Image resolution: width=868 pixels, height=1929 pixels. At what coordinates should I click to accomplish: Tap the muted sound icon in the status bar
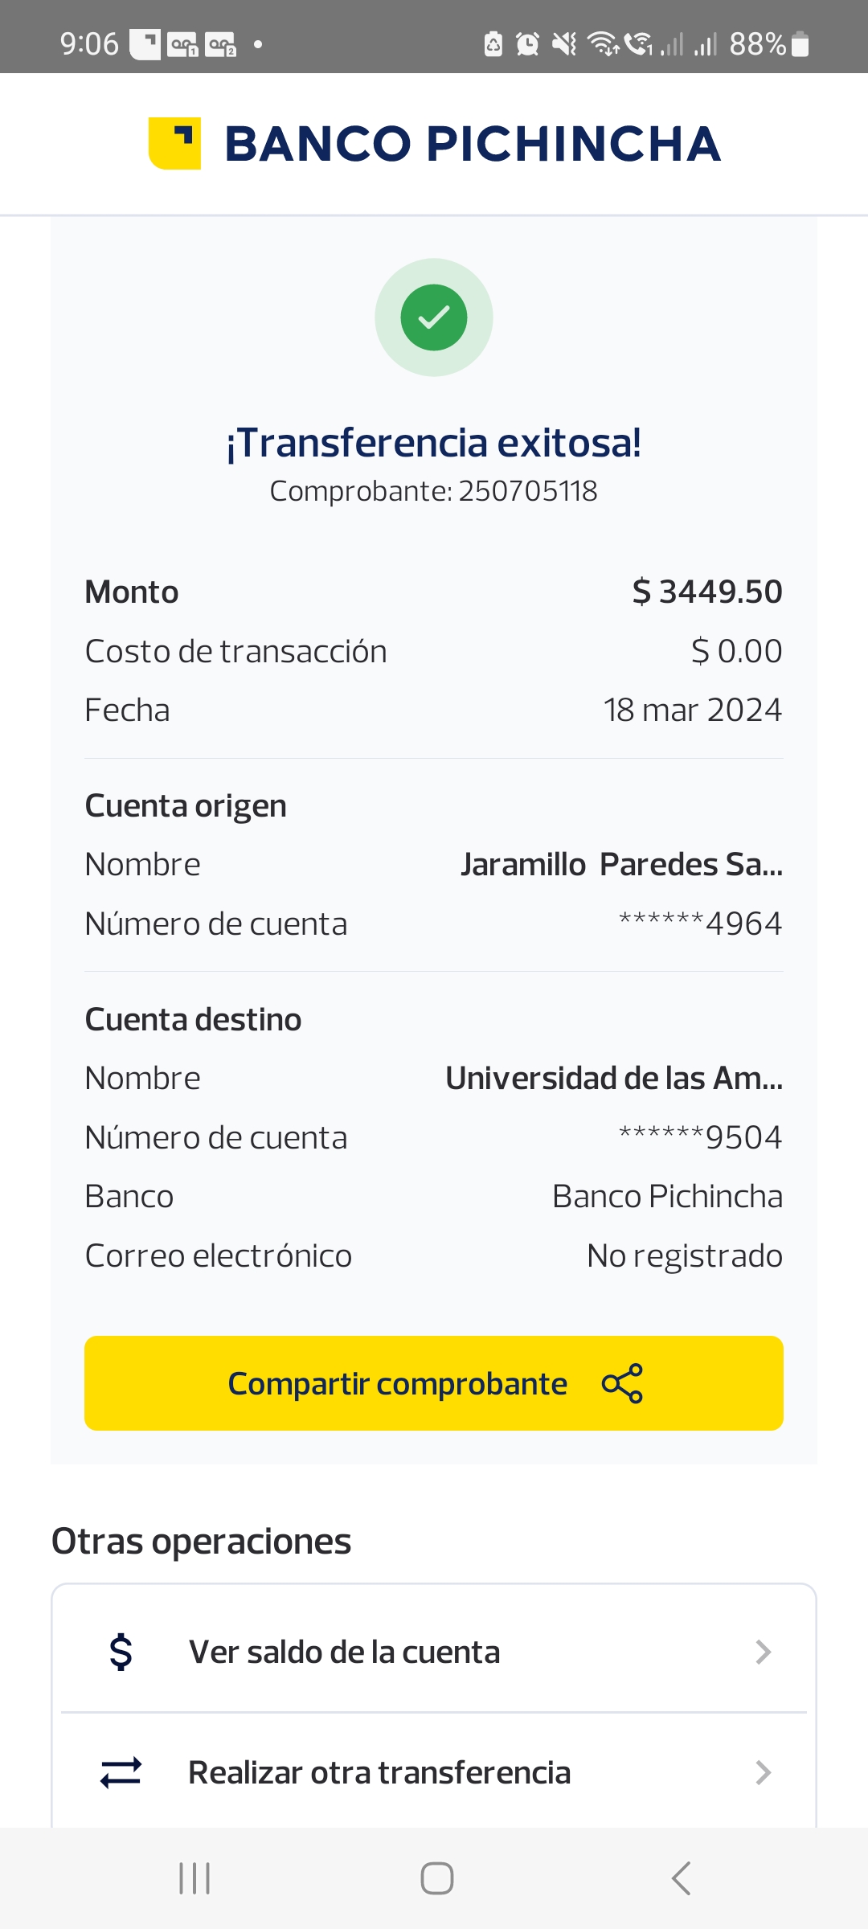click(564, 44)
